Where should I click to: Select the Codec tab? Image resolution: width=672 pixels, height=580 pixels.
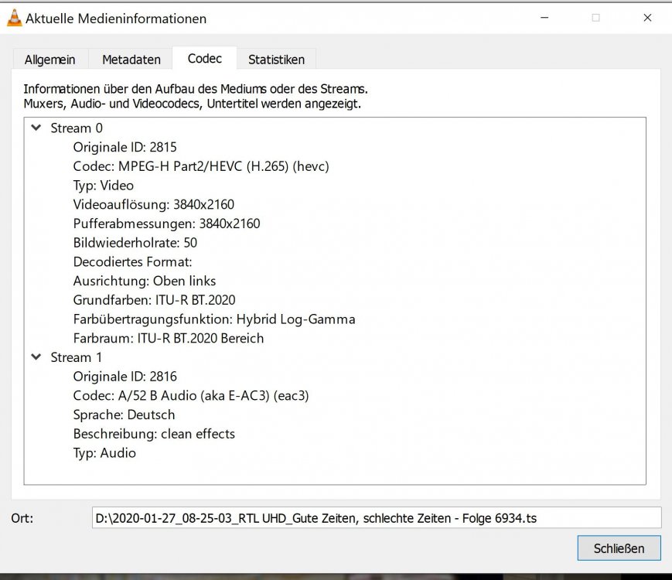(x=204, y=58)
